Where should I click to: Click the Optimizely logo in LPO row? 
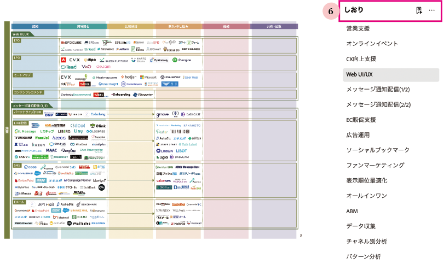(159, 60)
